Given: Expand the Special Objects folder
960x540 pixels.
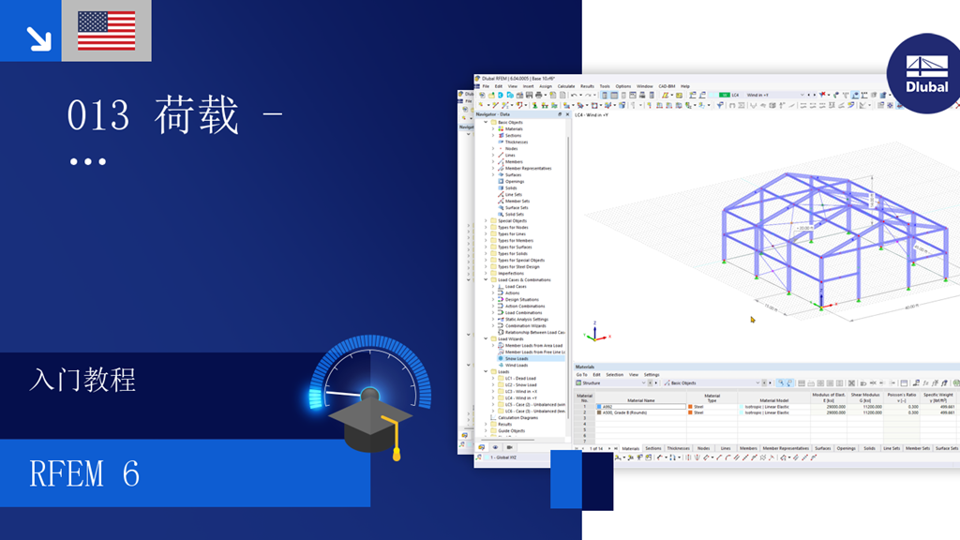Looking at the screenshot, I should point(487,220).
